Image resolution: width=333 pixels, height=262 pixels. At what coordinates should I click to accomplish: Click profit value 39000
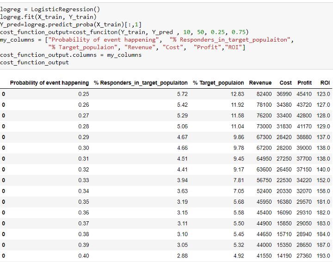coord(304,148)
